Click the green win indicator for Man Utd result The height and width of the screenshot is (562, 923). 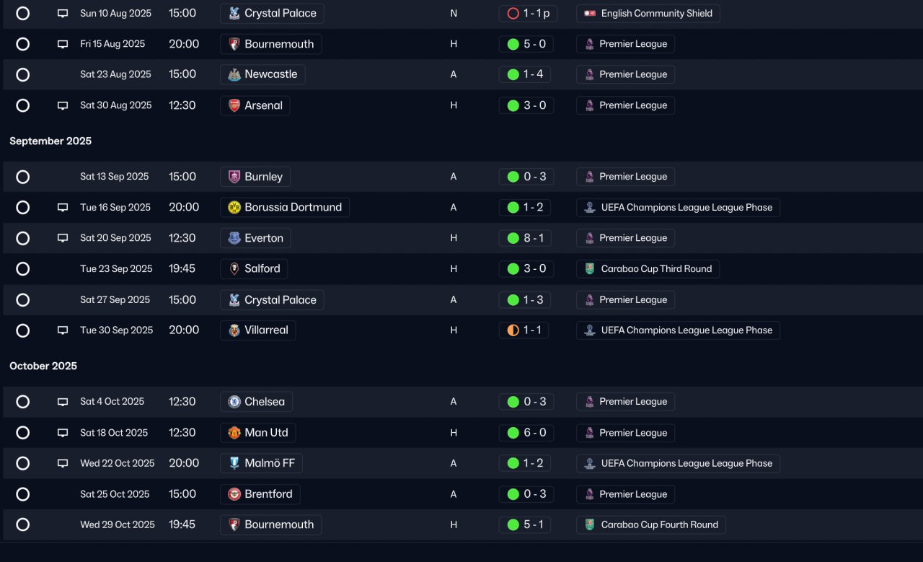513,433
